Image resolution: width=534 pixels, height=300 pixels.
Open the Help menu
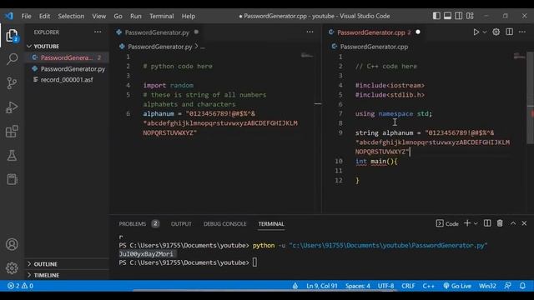click(x=188, y=16)
